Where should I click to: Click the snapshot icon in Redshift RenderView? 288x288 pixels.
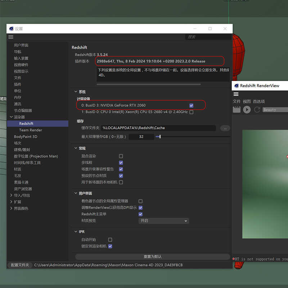236,109
